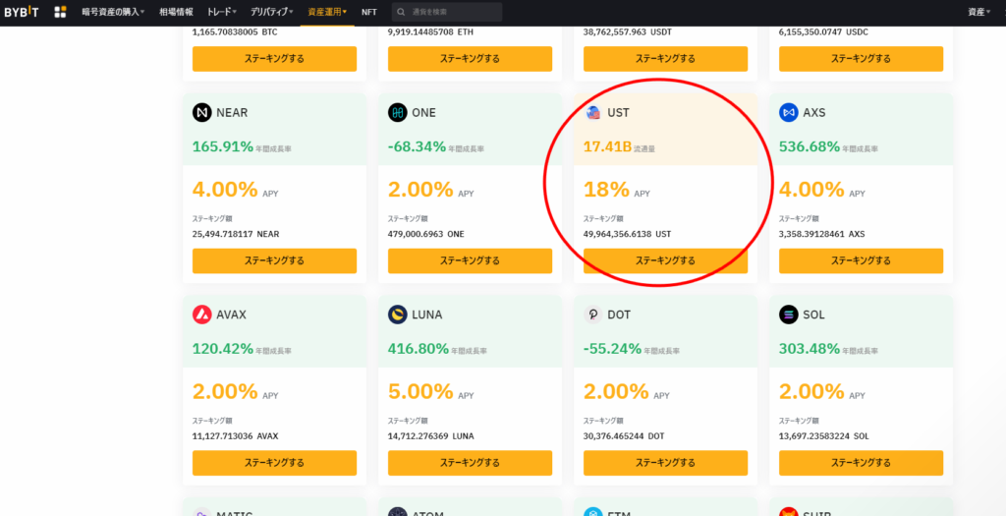Screen dimensions: 1006x516
Task: Go to 相場情報 page
Action: (176, 12)
